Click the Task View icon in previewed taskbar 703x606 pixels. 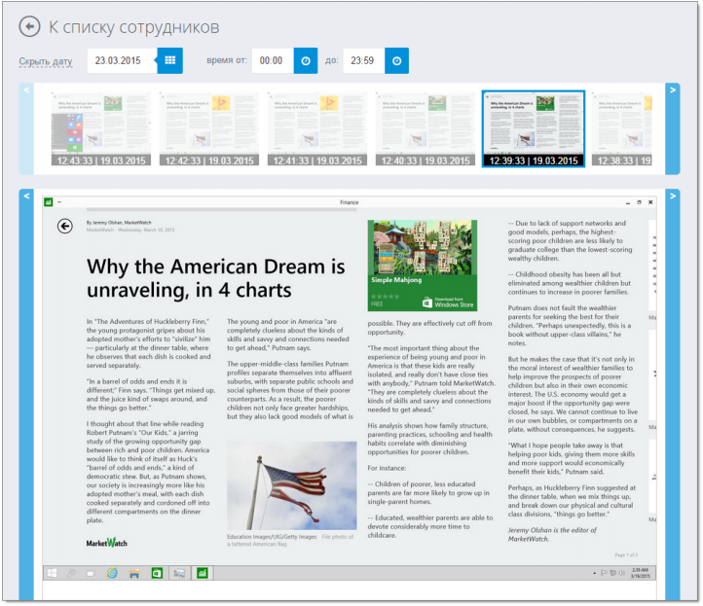(x=91, y=573)
